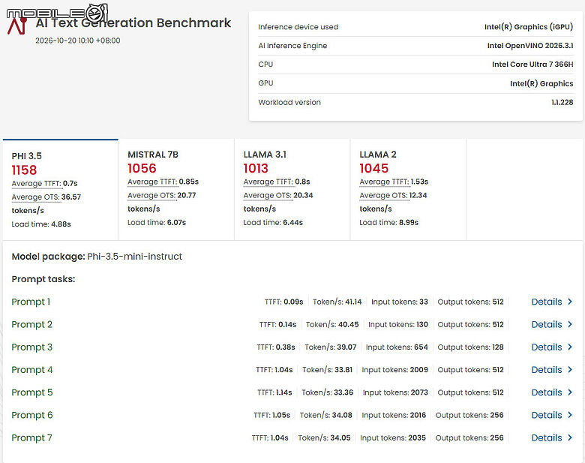Click the AI Text Generation Benchmark title
585x463 pixels.
click(133, 23)
